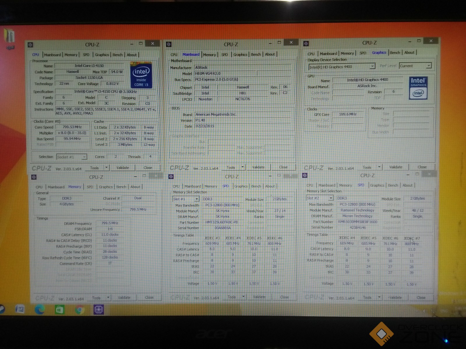Viewport: 466px width, 349px height.
Task: Click the CPU-Z title icon in the CPU tab window
Action: click(30, 45)
